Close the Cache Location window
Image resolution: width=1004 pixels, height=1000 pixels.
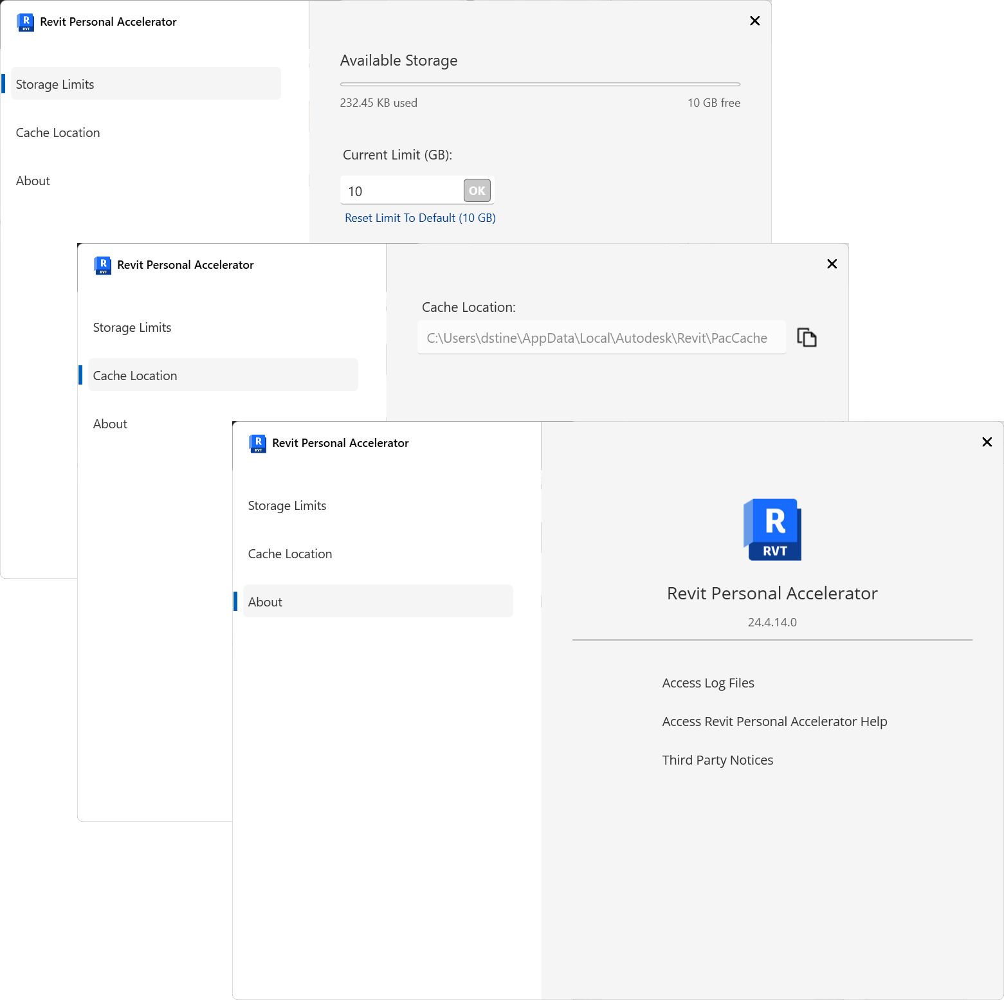832,264
